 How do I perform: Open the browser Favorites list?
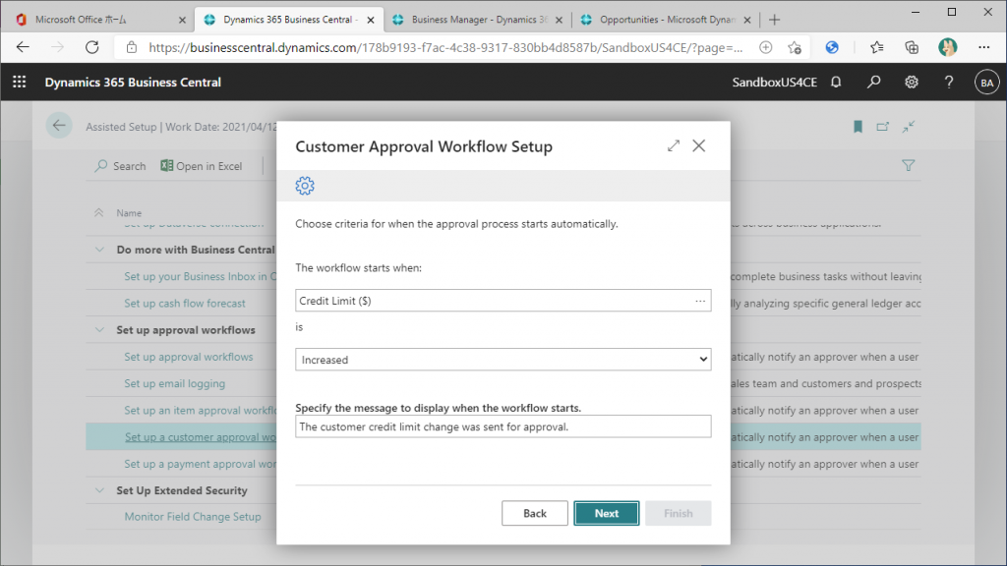876,47
